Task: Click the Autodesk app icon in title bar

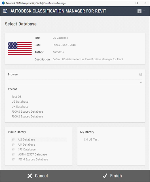Action: (3, 3)
